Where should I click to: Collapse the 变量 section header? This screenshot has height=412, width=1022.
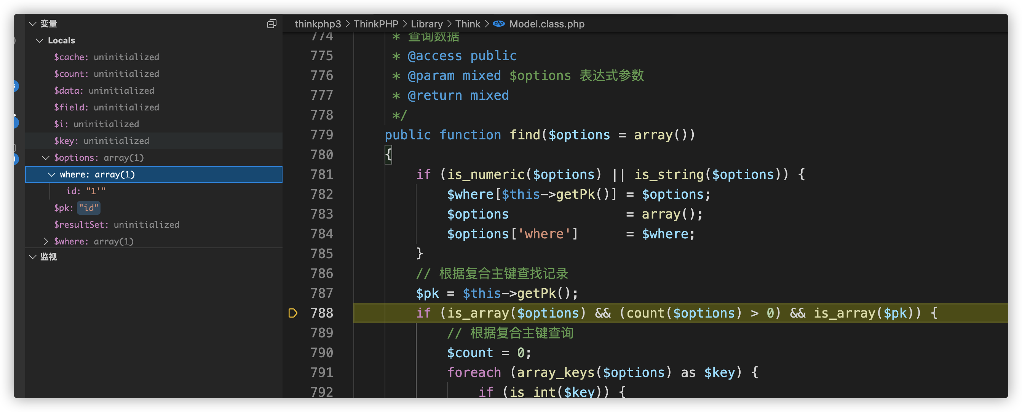click(x=33, y=24)
